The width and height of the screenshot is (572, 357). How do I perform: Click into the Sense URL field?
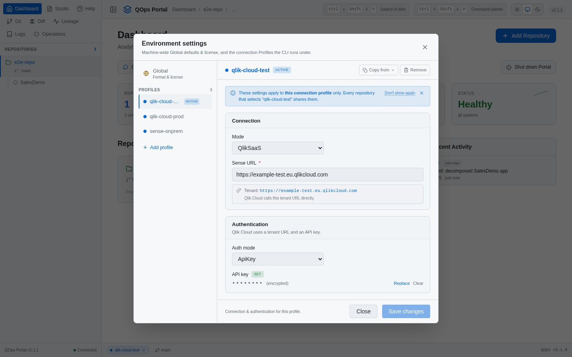point(327,175)
